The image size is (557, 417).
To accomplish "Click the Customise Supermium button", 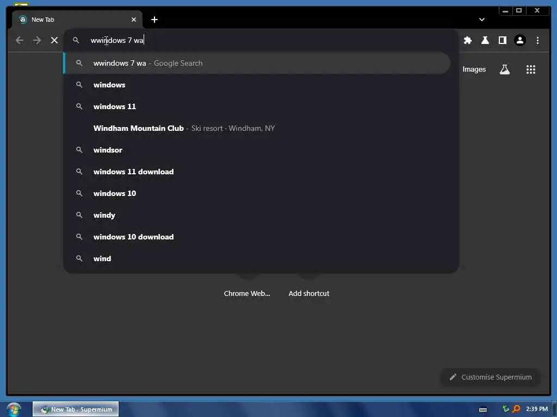I will tap(491, 377).
